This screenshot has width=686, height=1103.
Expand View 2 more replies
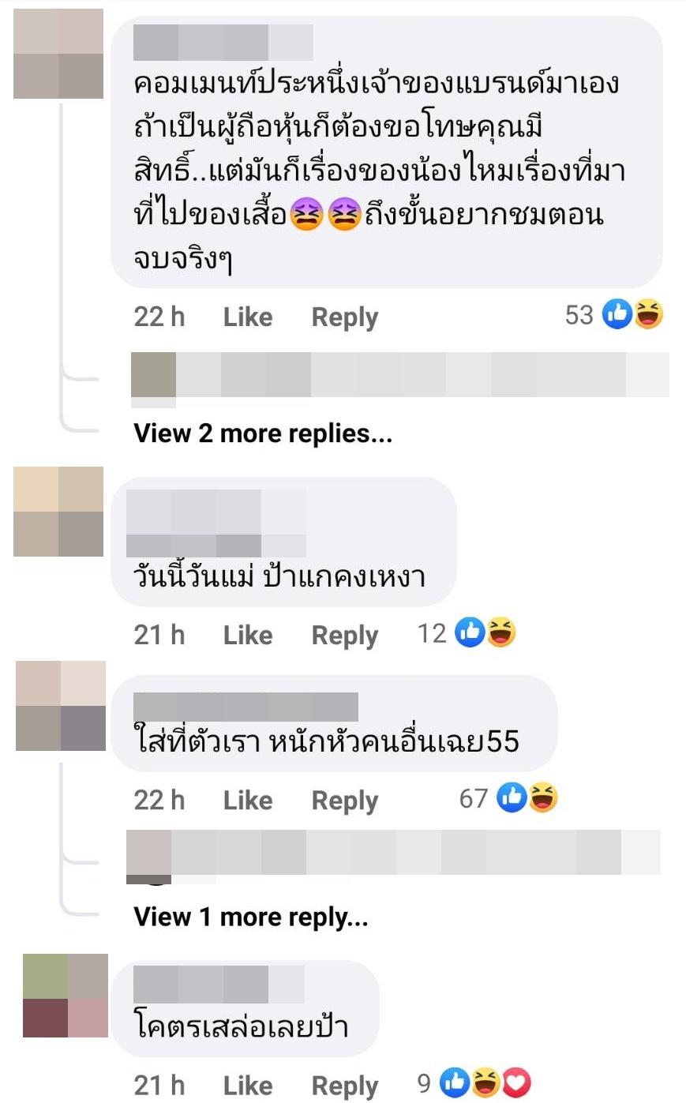click(x=263, y=433)
